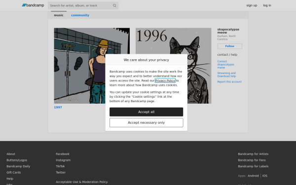Click Contact skapocalypse meow link
Image resolution: width=296 pixels, height=185 pixels.
(225, 64)
